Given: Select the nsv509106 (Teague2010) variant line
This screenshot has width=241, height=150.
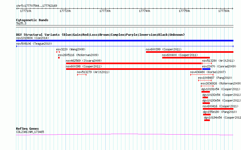Looking at the screenshot, I should (x=125, y=46).
